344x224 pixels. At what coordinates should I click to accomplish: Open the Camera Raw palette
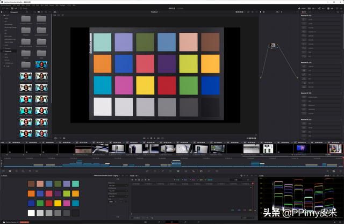coord(3,171)
